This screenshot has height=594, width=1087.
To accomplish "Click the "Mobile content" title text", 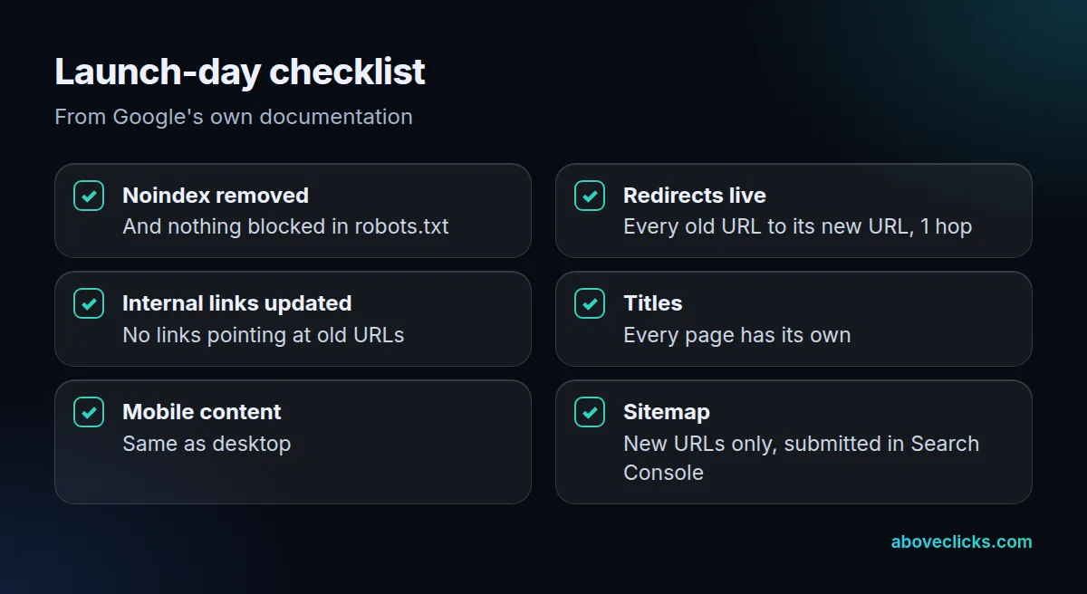I will (x=202, y=412).
